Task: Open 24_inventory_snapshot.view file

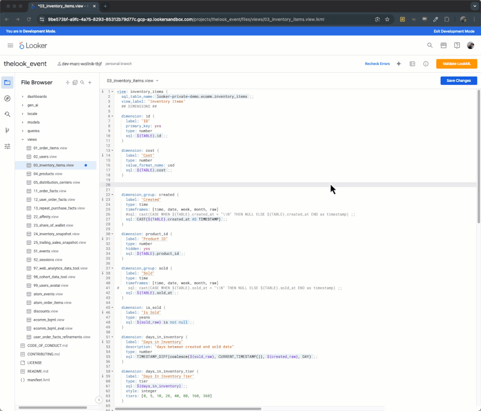Action: (x=56, y=234)
